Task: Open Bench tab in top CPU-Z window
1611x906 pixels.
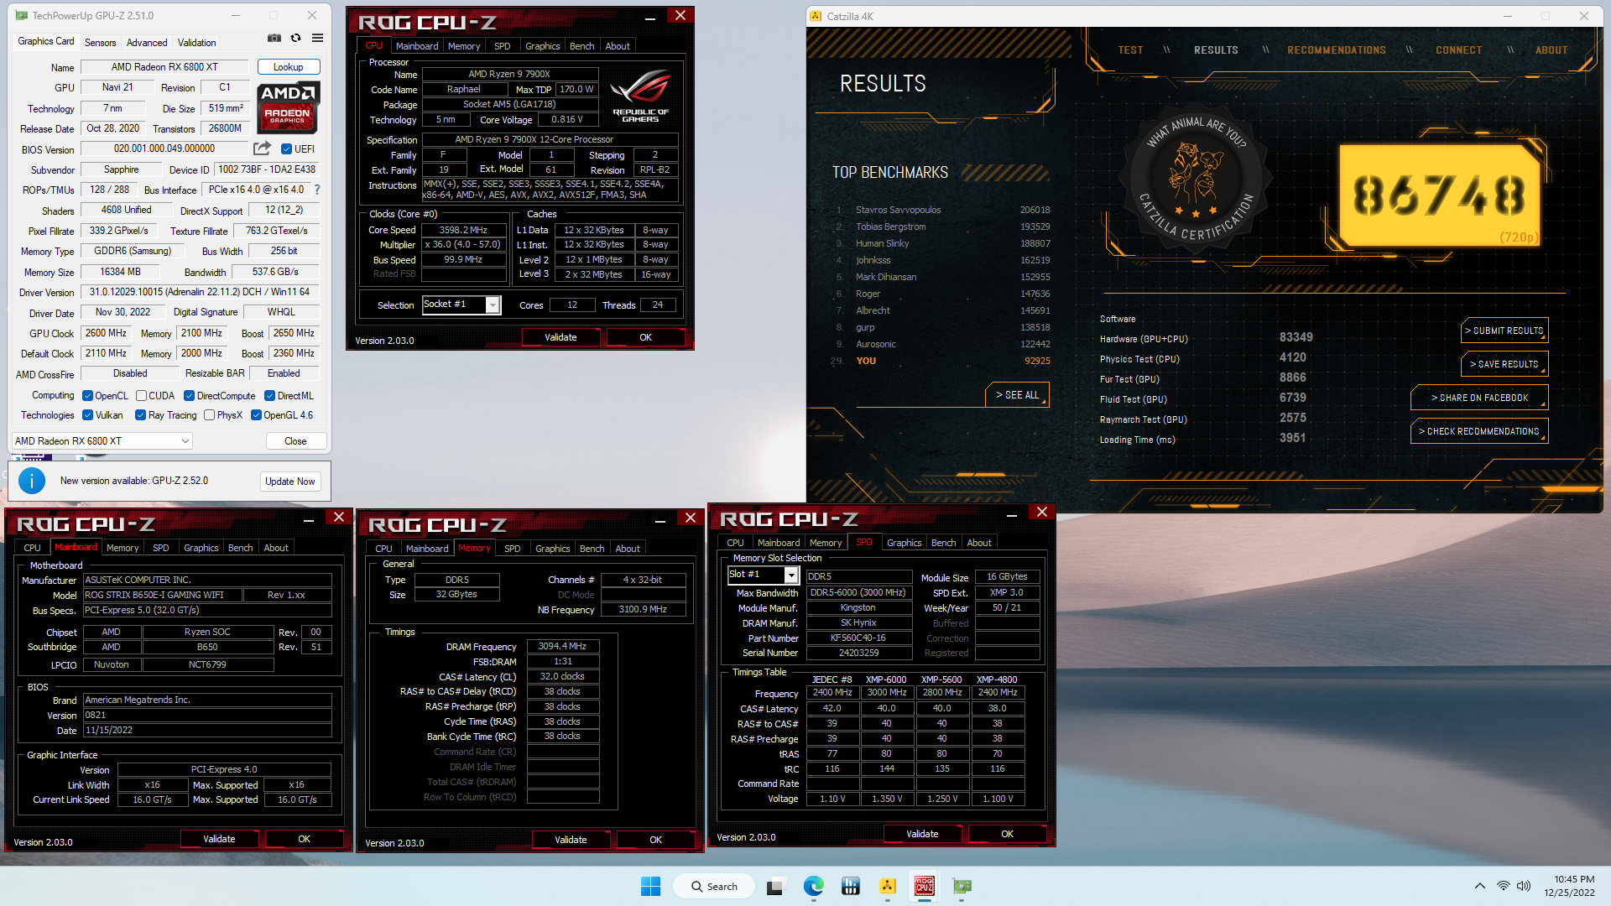Action: coord(581,46)
